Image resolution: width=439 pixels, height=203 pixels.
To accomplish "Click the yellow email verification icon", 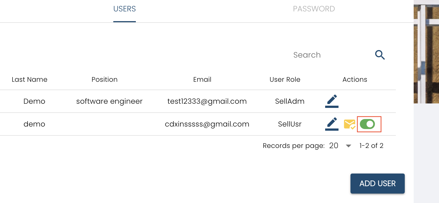I will click(x=349, y=124).
